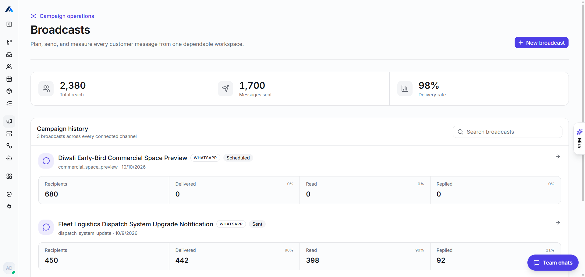Open Fleet Logistics Dispatch System Upgrade Notification title
The width and height of the screenshot is (585, 277).
pos(136,224)
